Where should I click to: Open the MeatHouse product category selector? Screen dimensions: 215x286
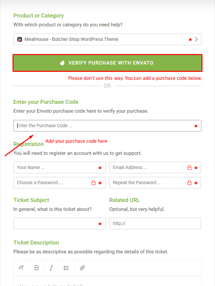coord(107,39)
